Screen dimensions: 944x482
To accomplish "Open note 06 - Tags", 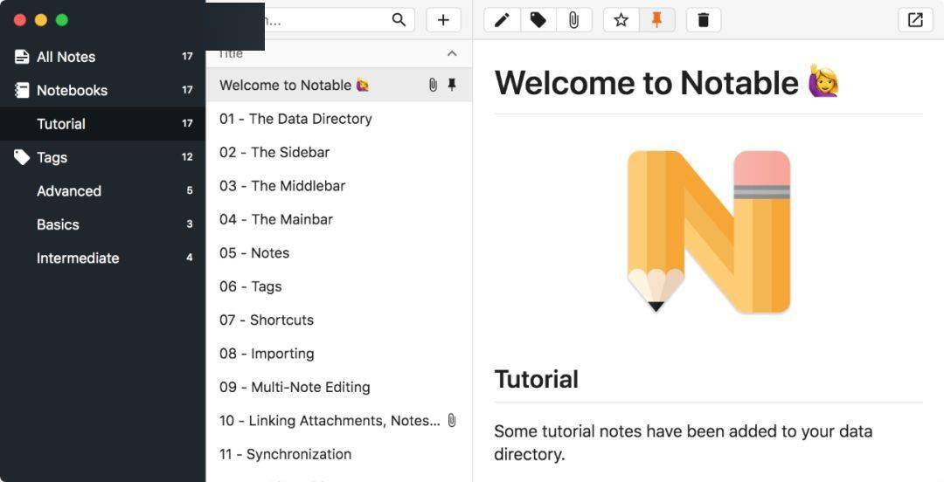I will pos(339,286).
